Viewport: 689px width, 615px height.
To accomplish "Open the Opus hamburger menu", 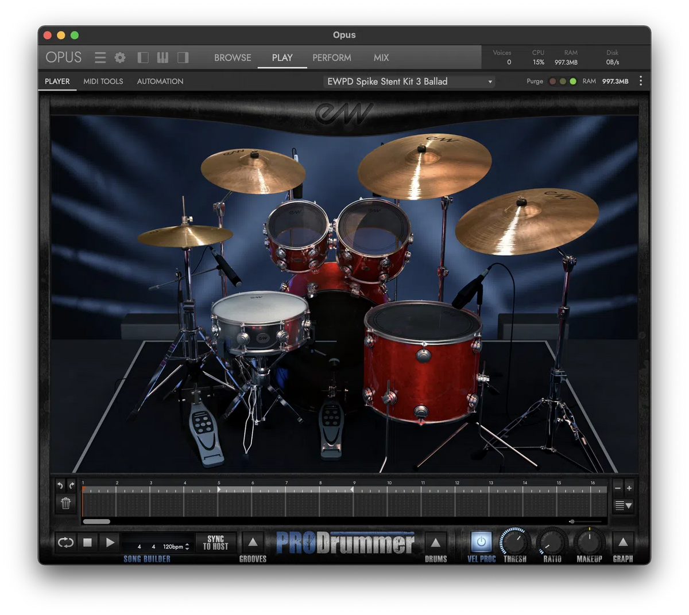I will coord(100,57).
